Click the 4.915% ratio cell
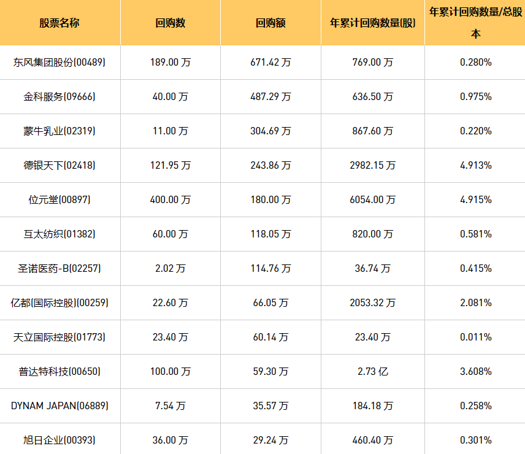Viewport: 525px width, 454px height. pyautogui.click(x=475, y=200)
